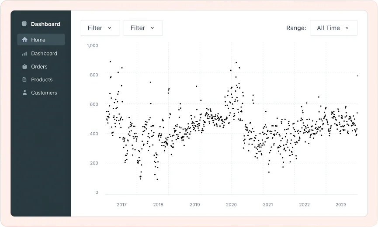
Task: Click the bar chart icon beside Dashboard
Action: [24, 53]
